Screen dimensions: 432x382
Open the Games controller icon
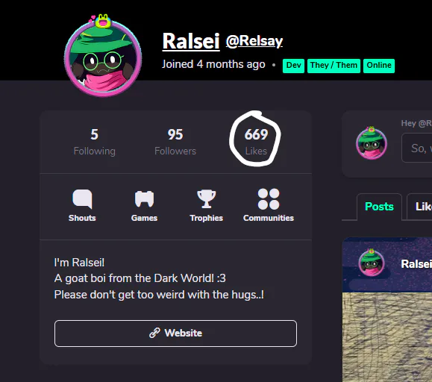144,198
